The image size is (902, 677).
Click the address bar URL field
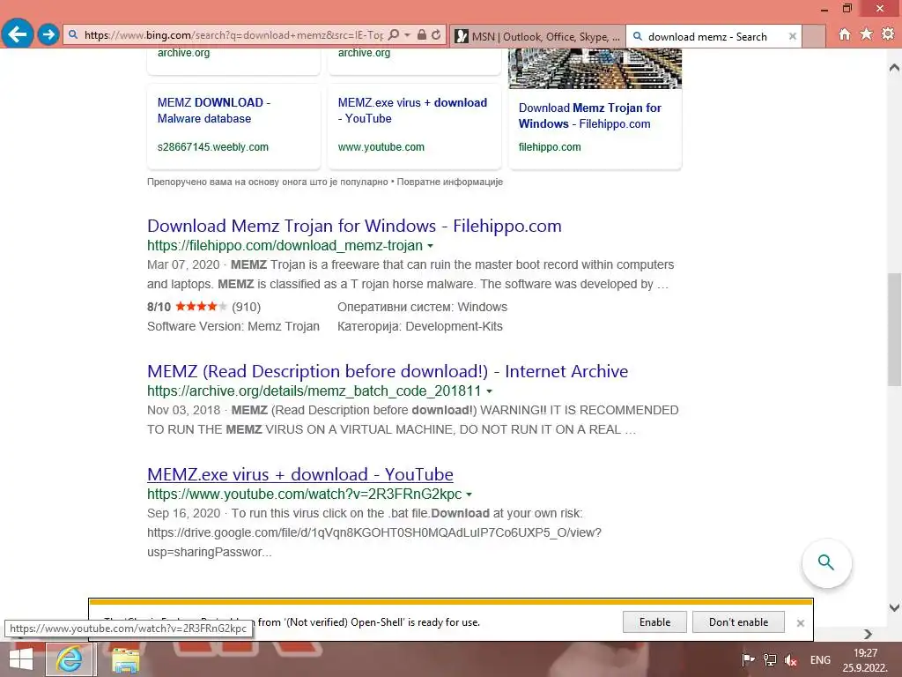point(233,35)
